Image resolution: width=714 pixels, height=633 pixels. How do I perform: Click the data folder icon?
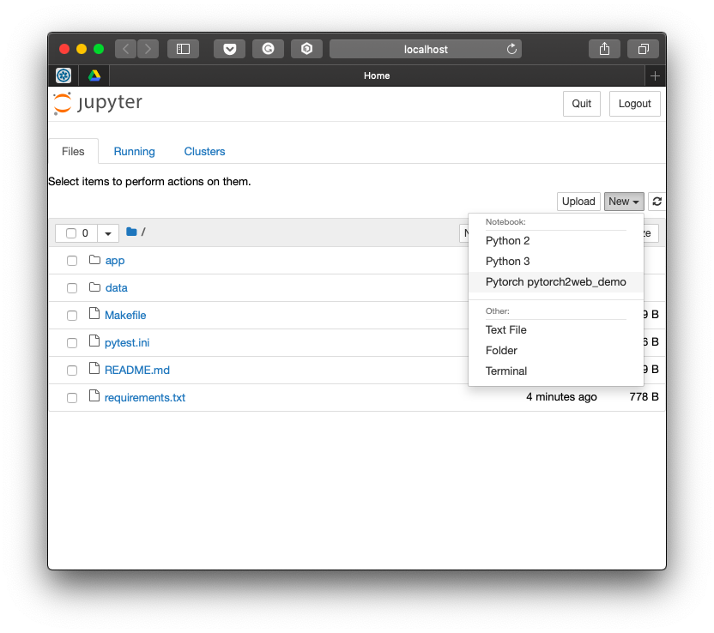[x=94, y=287]
